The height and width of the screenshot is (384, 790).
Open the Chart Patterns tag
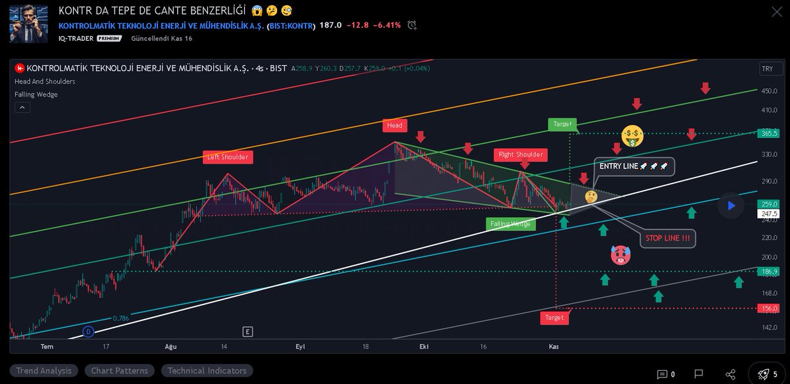pos(120,371)
